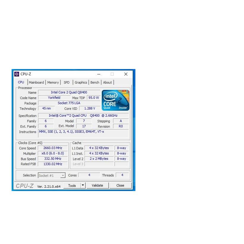
Task: Switch to the Mainboard tab
Action: point(36,82)
